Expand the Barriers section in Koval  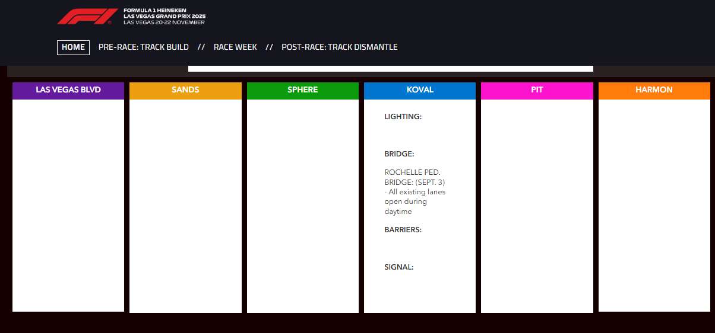[x=403, y=230]
